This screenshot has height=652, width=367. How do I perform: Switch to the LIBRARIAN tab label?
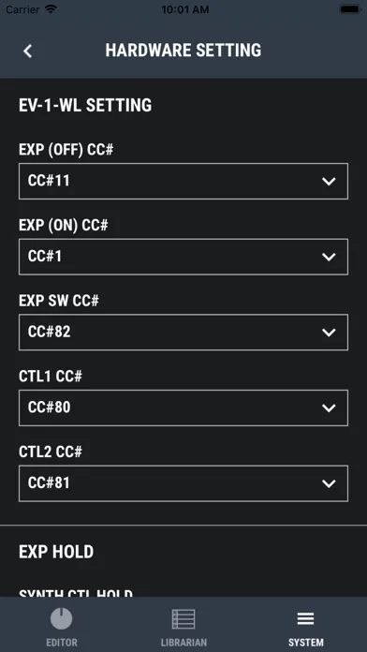coord(183,643)
